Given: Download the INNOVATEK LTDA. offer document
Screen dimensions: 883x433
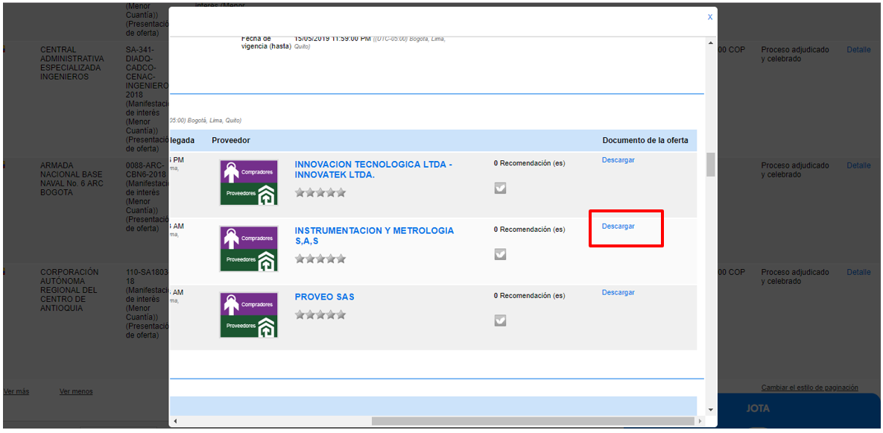Looking at the screenshot, I should tap(618, 160).
